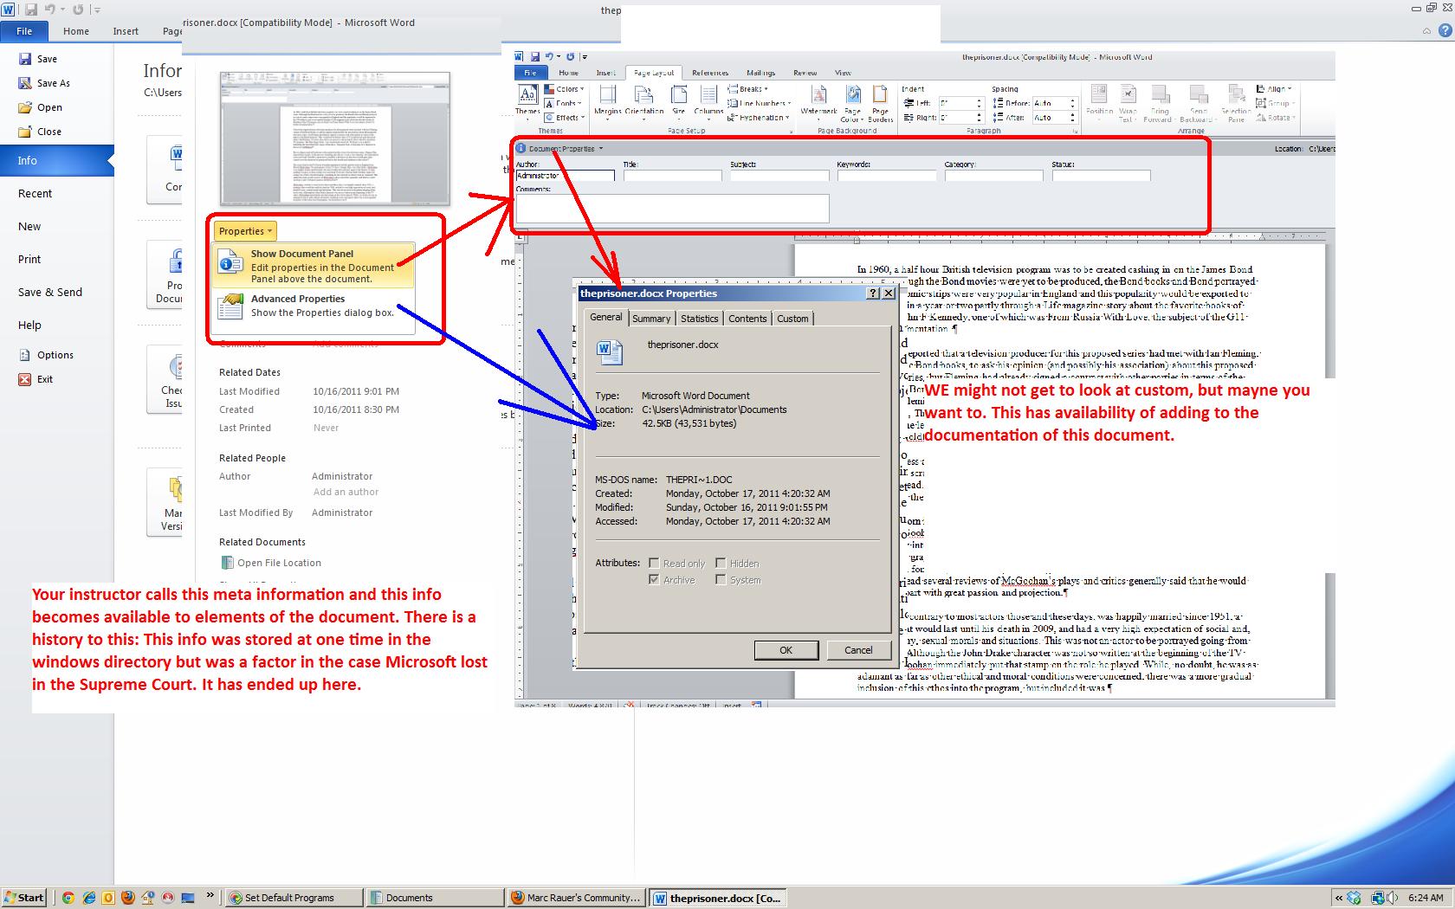This screenshot has height=909, width=1455.
Task: Toggle the System attribute checkbox
Action: 721,580
